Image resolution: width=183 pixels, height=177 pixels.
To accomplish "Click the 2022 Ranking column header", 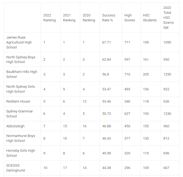I will point(49,18).
